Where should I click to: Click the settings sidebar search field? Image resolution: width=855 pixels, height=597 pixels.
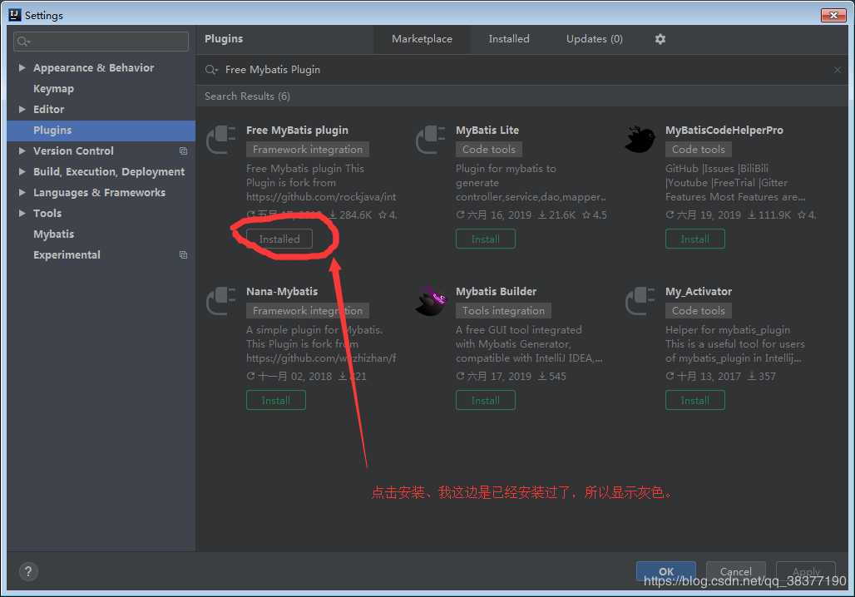point(101,42)
